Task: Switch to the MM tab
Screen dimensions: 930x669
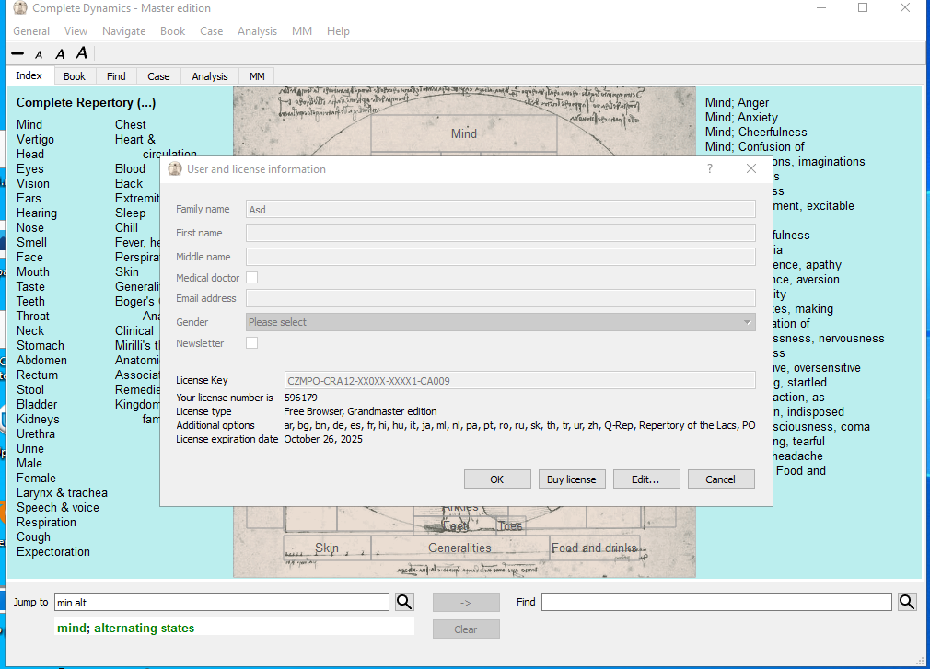Action: 257,76
